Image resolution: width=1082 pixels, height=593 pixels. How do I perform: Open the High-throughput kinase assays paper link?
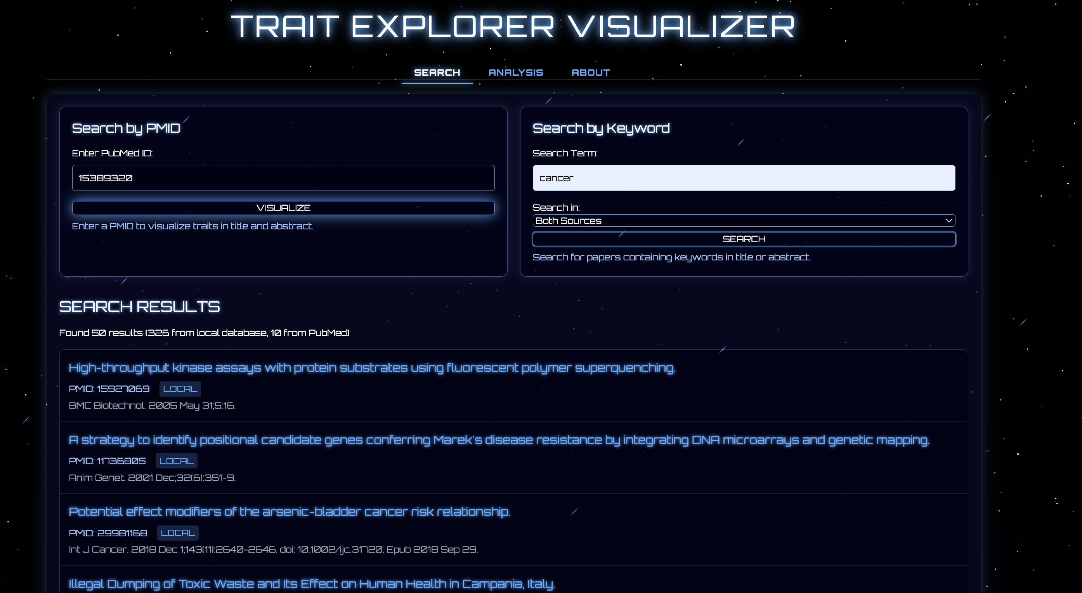coord(372,368)
